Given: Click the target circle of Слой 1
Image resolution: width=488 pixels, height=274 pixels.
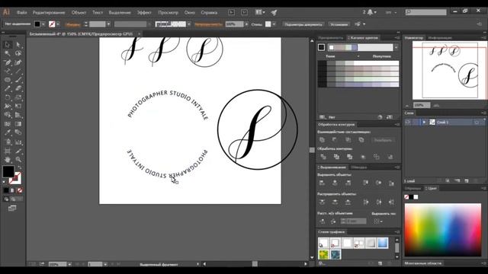Looking at the screenshot, I should (477, 122).
